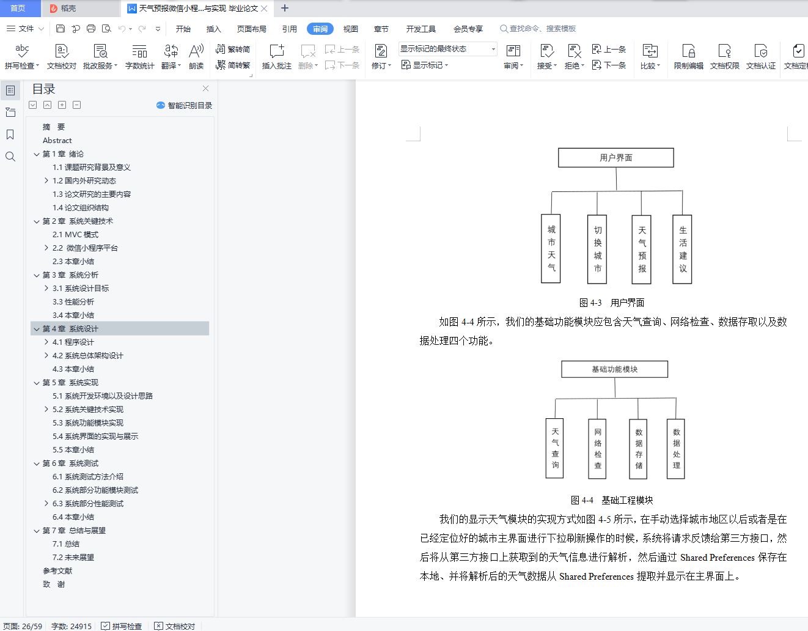Toggle 文档校对 in the status bar
The image size is (808, 631).
(175, 626)
